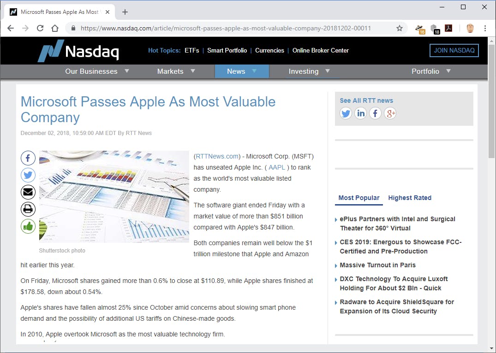Viewport: 496px width, 353px height.
Task: Email the article using envelope icon
Action: [28, 192]
